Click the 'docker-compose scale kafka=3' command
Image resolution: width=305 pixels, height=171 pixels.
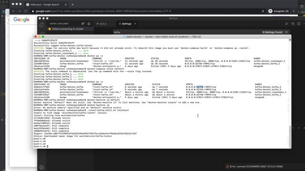click(105, 69)
